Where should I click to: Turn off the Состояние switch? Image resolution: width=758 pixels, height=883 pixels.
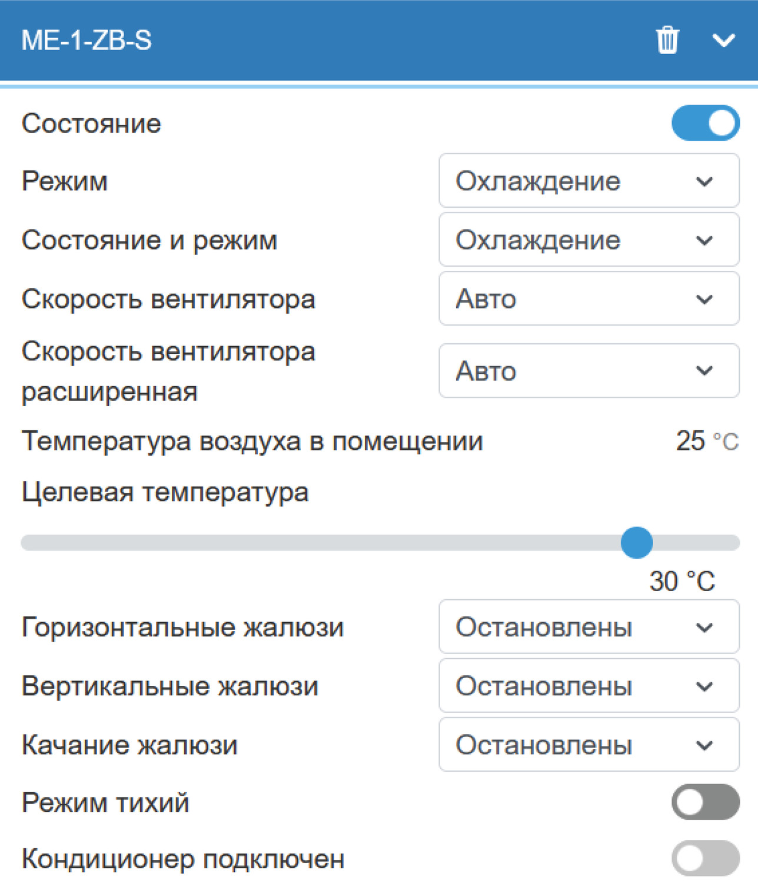click(x=705, y=123)
